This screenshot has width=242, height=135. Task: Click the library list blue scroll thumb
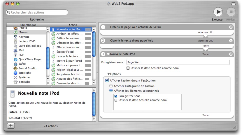click(48, 58)
